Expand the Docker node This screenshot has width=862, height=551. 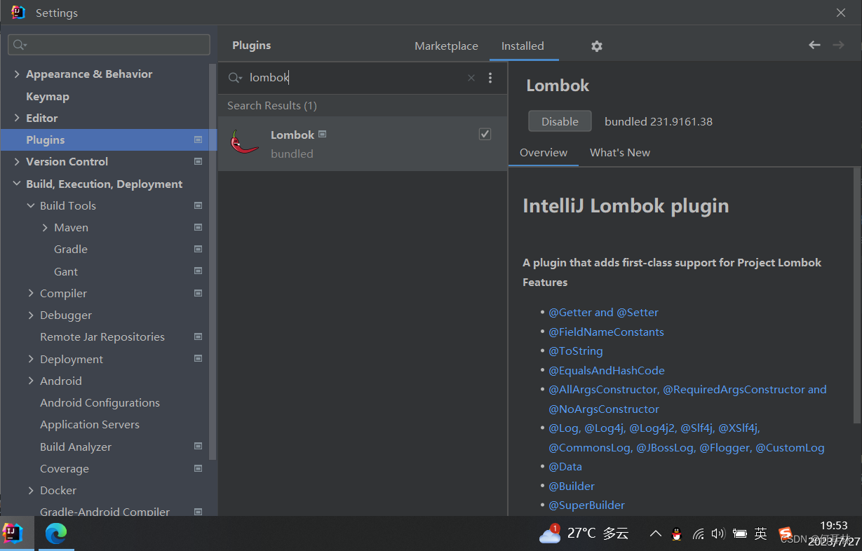pyautogui.click(x=31, y=491)
